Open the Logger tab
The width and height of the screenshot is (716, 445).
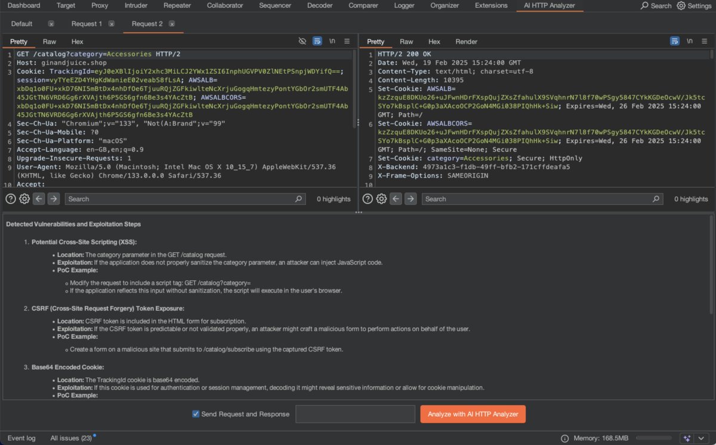(x=405, y=5)
